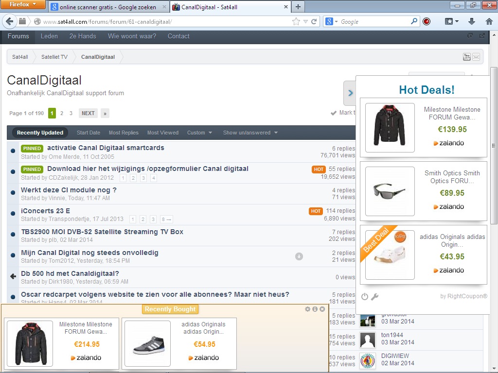
Task: Click the red record-style toolbar icon
Action: pos(427,21)
